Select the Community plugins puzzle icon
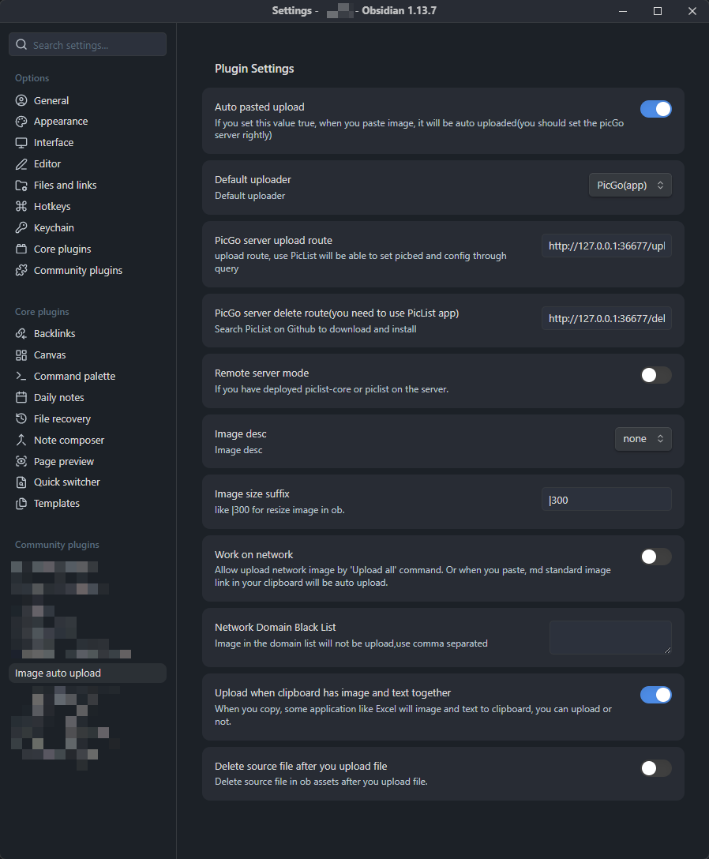 [x=21, y=270]
